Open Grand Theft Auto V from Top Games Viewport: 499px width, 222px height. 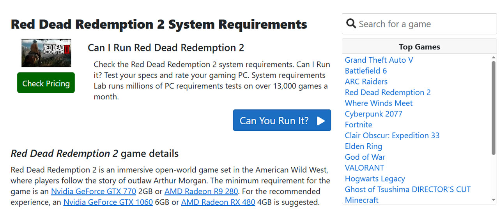pos(379,60)
